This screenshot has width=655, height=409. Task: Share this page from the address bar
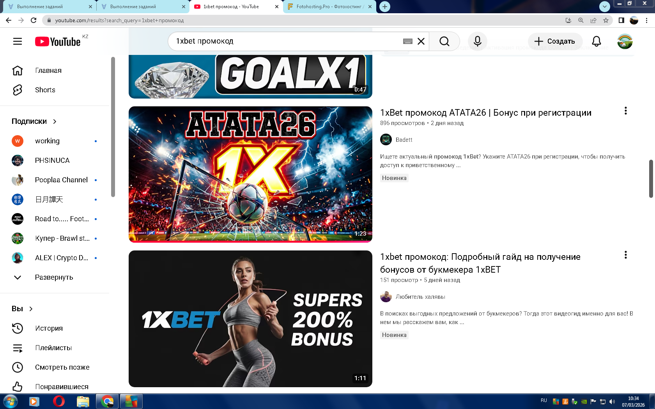point(593,20)
